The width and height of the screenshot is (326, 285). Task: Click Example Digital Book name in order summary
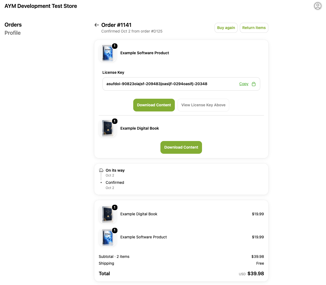139,214
